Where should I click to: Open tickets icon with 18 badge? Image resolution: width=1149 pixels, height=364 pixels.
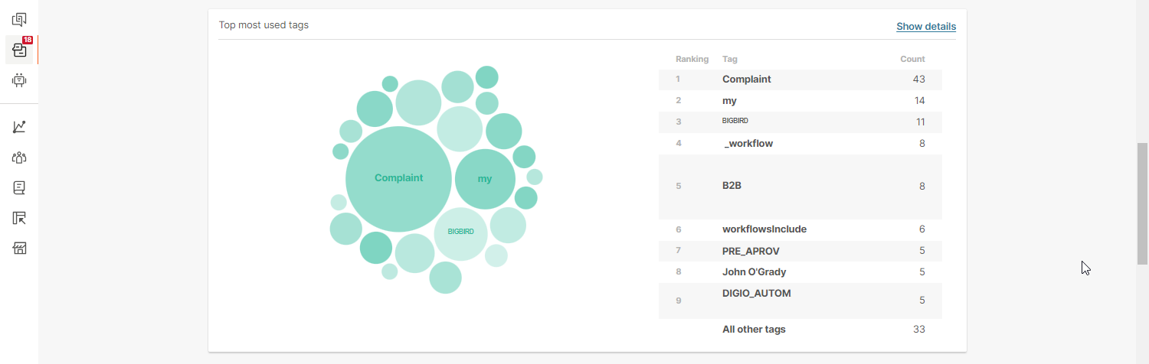coord(19,50)
